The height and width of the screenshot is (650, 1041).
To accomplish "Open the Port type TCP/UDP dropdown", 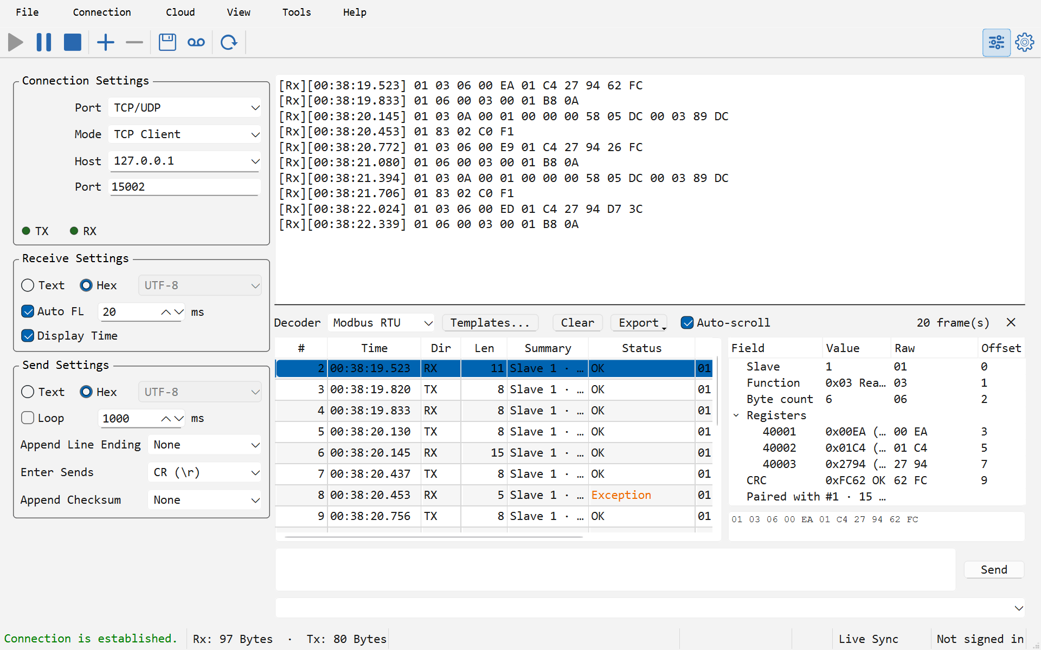I will point(185,108).
